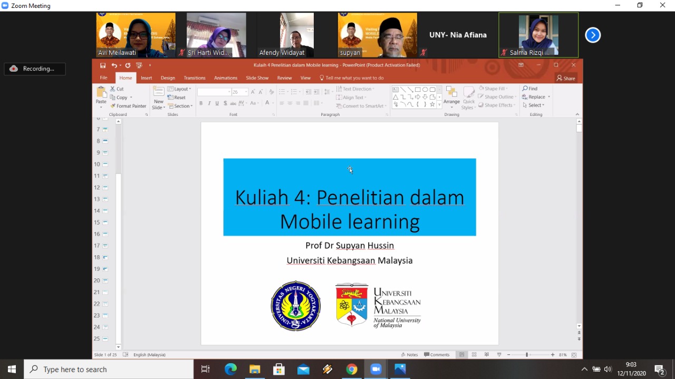Switch to Reading View in status bar
Image resolution: width=675 pixels, height=379 pixels.
click(487, 355)
